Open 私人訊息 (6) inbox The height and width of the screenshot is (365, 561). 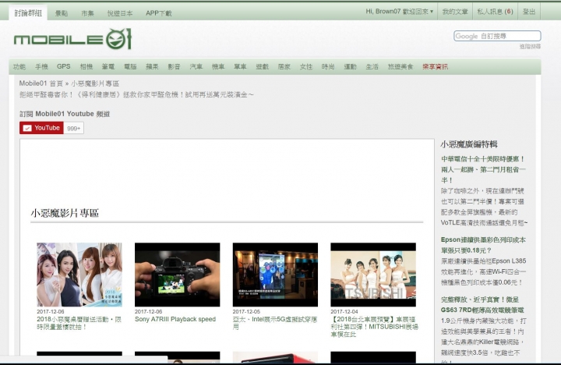coord(496,12)
